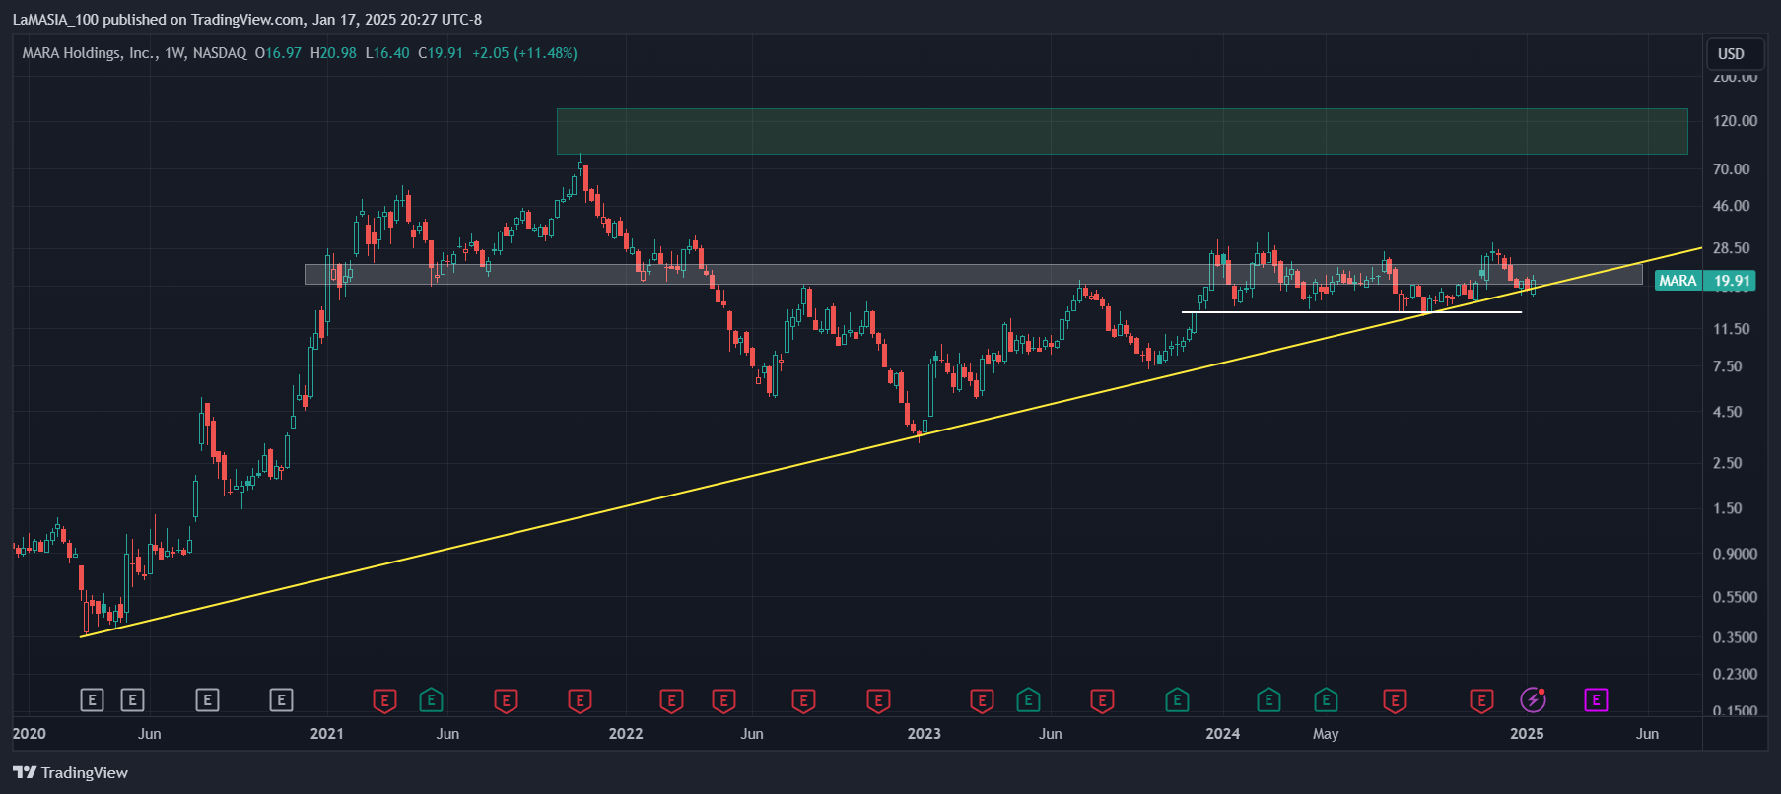The image size is (1781, 794).
Task: Click the LaMASIA_100 publisher name
Action: (x=55, y=19)
